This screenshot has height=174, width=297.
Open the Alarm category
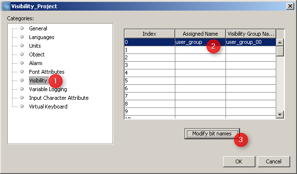(36, 63)
